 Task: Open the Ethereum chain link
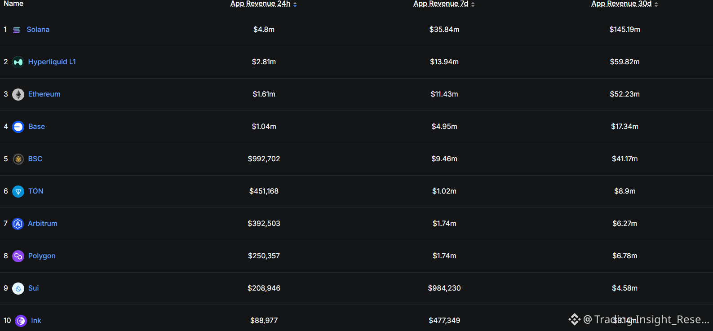[x=44, y=94]
